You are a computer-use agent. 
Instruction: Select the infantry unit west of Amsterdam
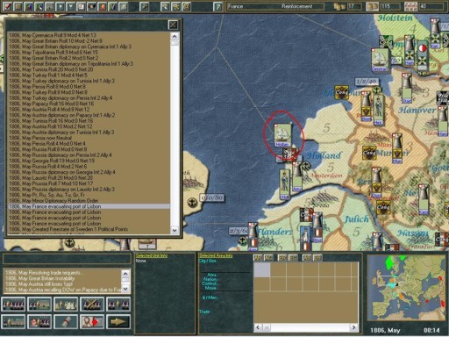click(x=284, y=184)
